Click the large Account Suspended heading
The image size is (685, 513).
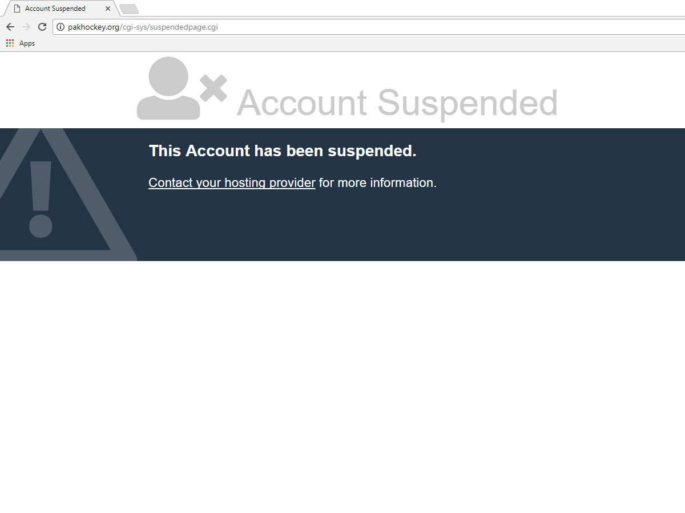point(397,103)
